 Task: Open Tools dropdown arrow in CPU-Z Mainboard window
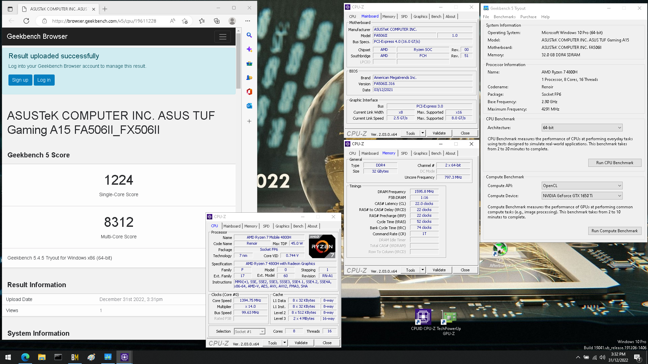click(x=423, y=133)
